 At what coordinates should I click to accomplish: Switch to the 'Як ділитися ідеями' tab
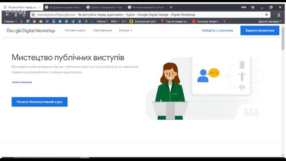pyautogui.click(x=64, y=7)
